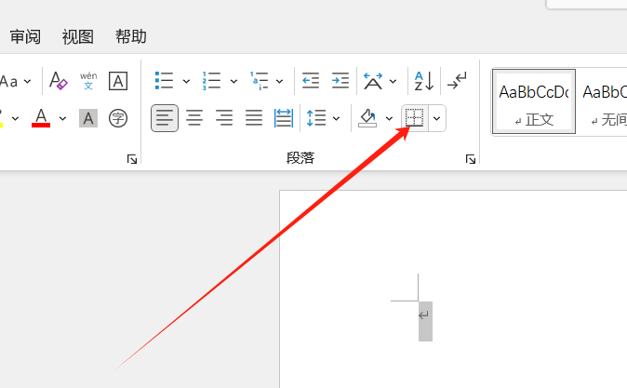The height and width of the screenshot is (388, 627).
Task: Toggle show/hide paragraph marks
Action: (457, 81)
